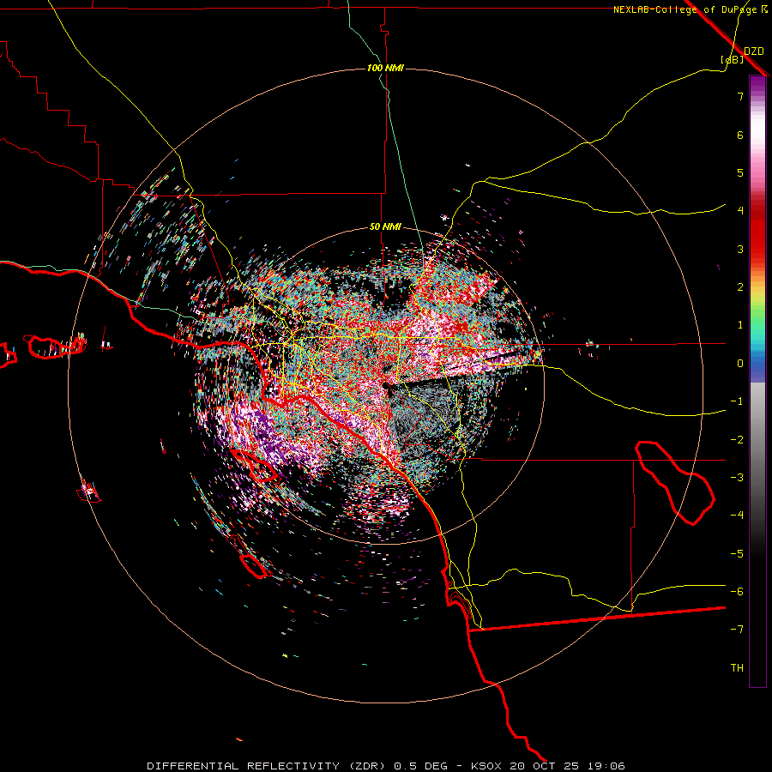Click the -6 scale value
The width and height of the screenshot is (772, 772).
pyautogui.click(x=737, y=592)
